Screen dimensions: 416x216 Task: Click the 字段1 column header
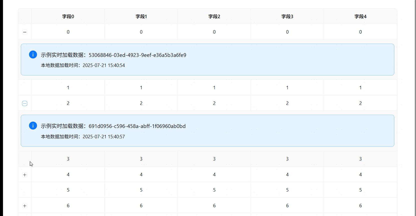[x=141, y=16]
